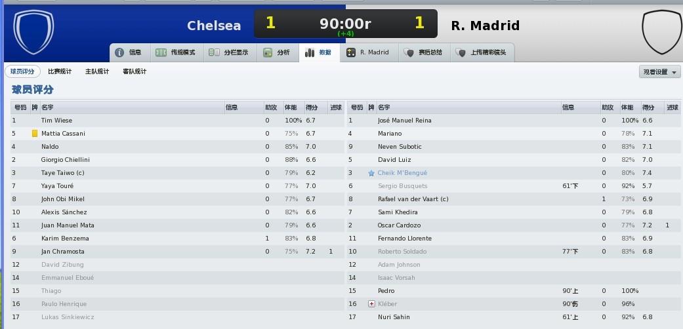
Task: Click the Chelsea club crest
Action: 33,31
